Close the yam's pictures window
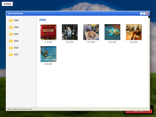 click(x=147, y=14)
